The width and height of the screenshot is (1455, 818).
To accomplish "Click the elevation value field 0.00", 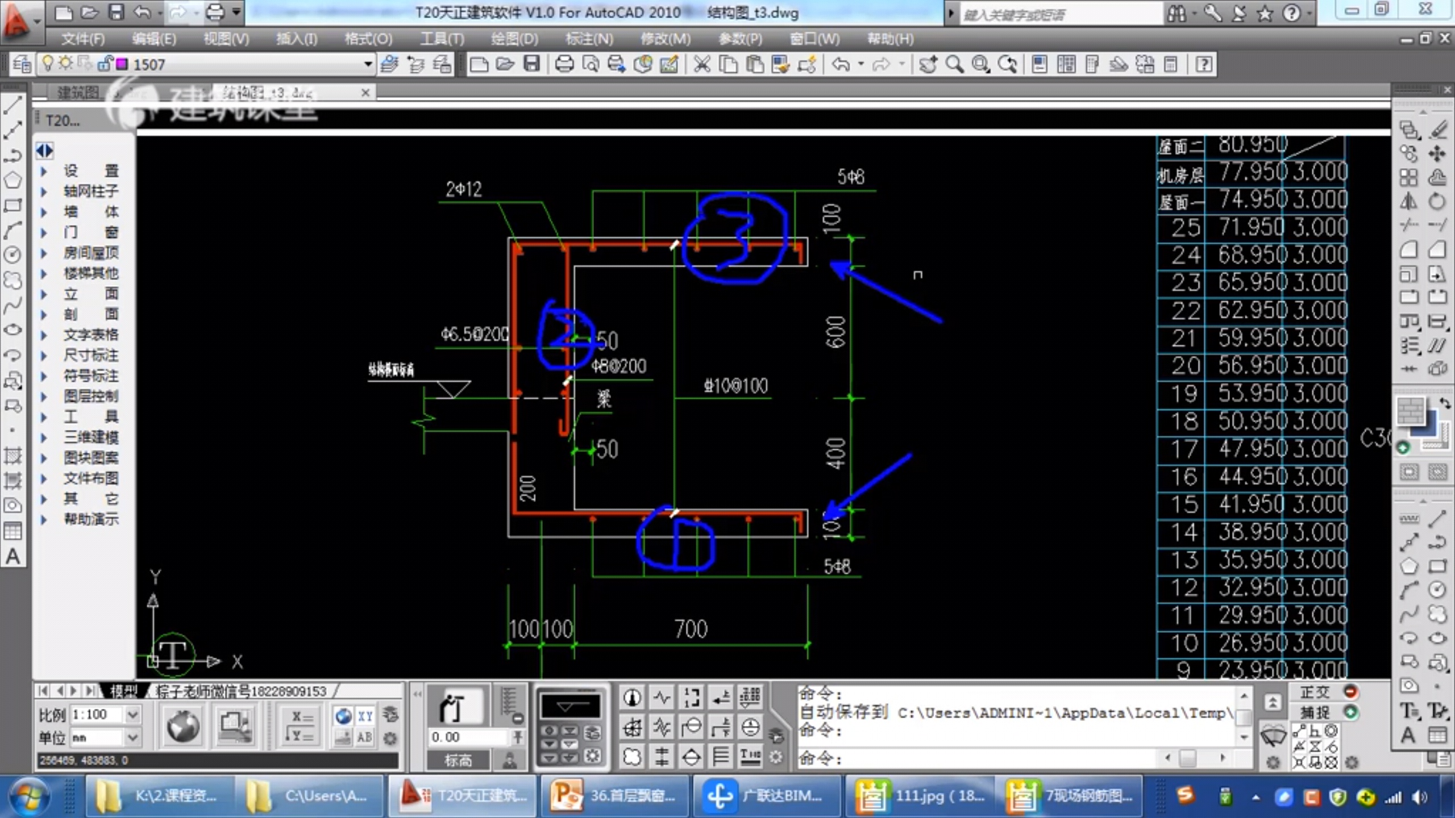I will click(x=468, y=737).
